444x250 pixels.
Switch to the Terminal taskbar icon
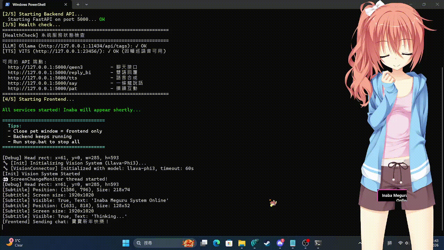tap(318, 243)
